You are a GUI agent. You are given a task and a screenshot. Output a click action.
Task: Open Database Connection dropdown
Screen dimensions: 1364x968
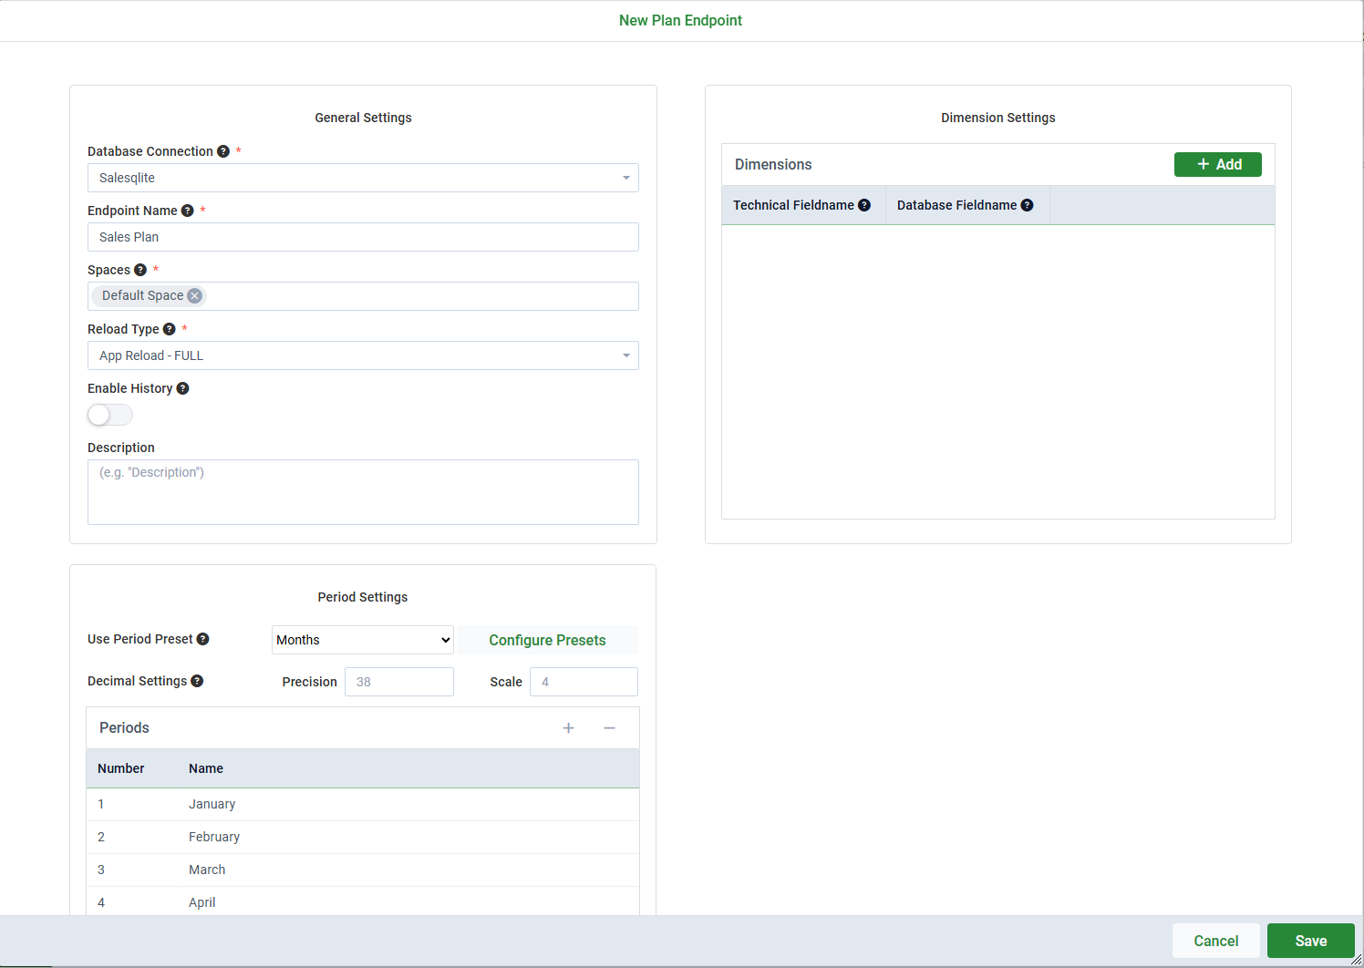pos(363,178)
